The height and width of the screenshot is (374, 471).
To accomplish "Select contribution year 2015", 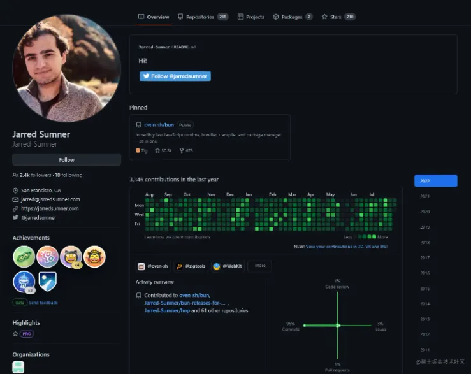I will pos(424,289).
